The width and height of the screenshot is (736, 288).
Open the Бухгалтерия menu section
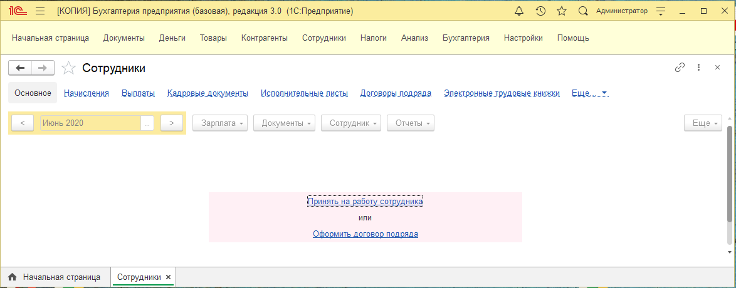point(466,38)
